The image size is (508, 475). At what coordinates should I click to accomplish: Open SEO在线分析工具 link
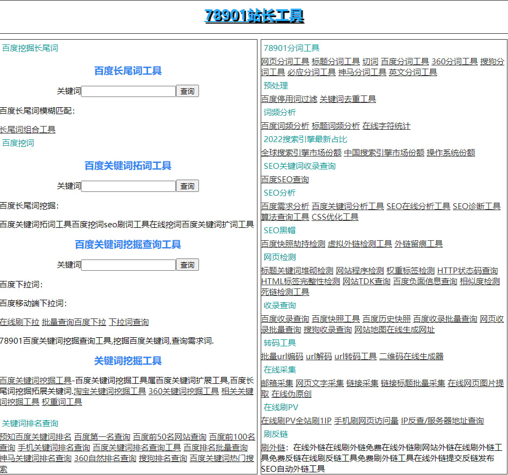tap(418, 206)
